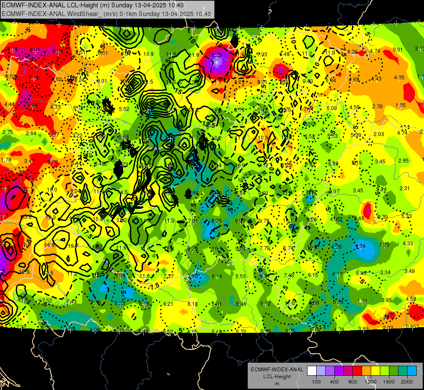
Task: Click the wind shear value 3.04
Action: 385,273
